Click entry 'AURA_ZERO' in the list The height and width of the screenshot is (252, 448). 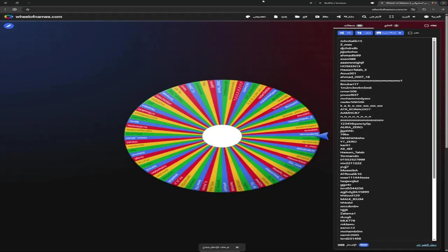pyautogui.click(x=351, y=127)
